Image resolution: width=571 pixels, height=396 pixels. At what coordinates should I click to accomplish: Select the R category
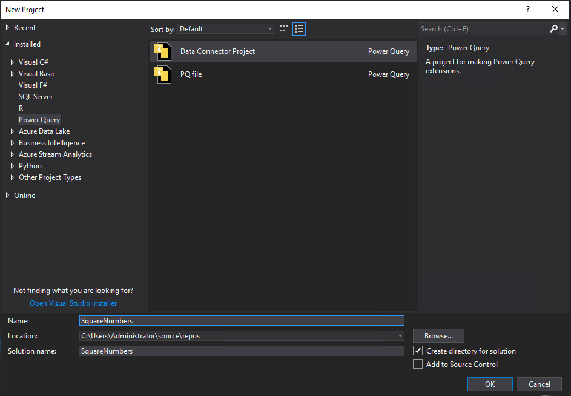21,108
